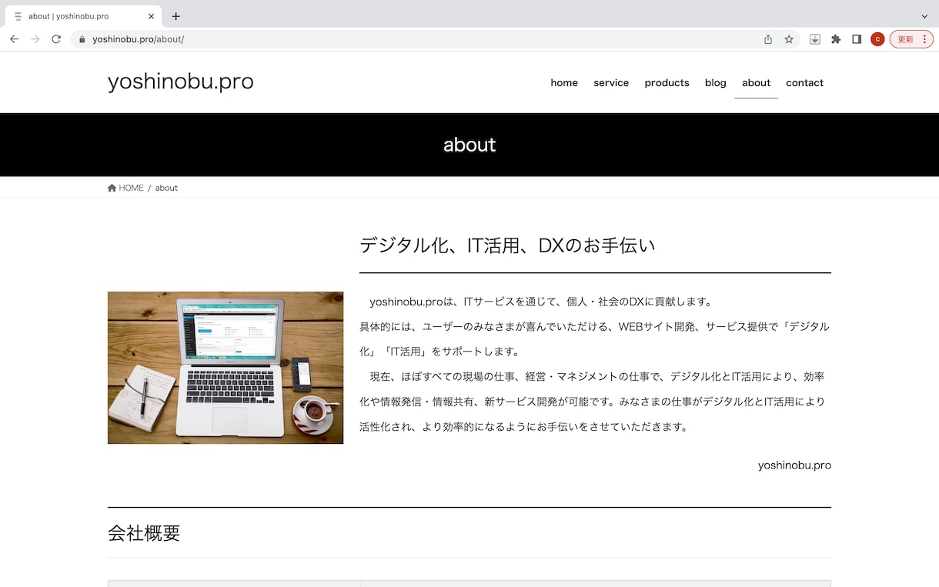Open a new tab with plus button
939x587 pixels.
(x=176, y=16)
